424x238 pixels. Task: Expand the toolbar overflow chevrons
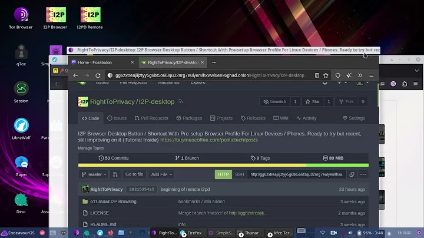[360, 75]
